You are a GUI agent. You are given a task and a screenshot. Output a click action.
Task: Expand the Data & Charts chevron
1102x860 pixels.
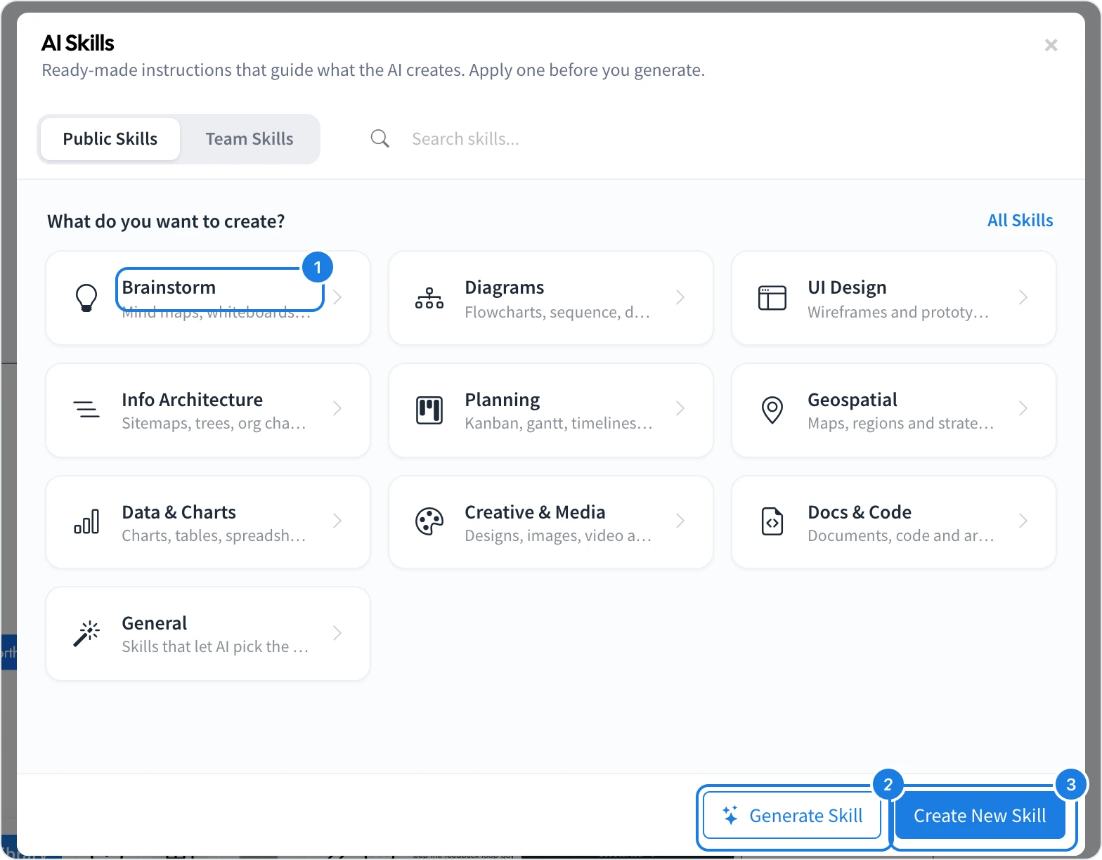point(338,521)
